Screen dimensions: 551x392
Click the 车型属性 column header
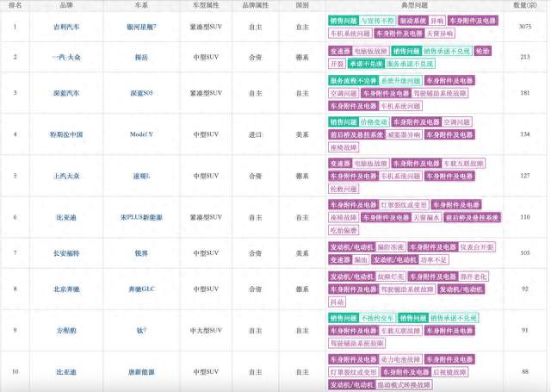[206, 5]
